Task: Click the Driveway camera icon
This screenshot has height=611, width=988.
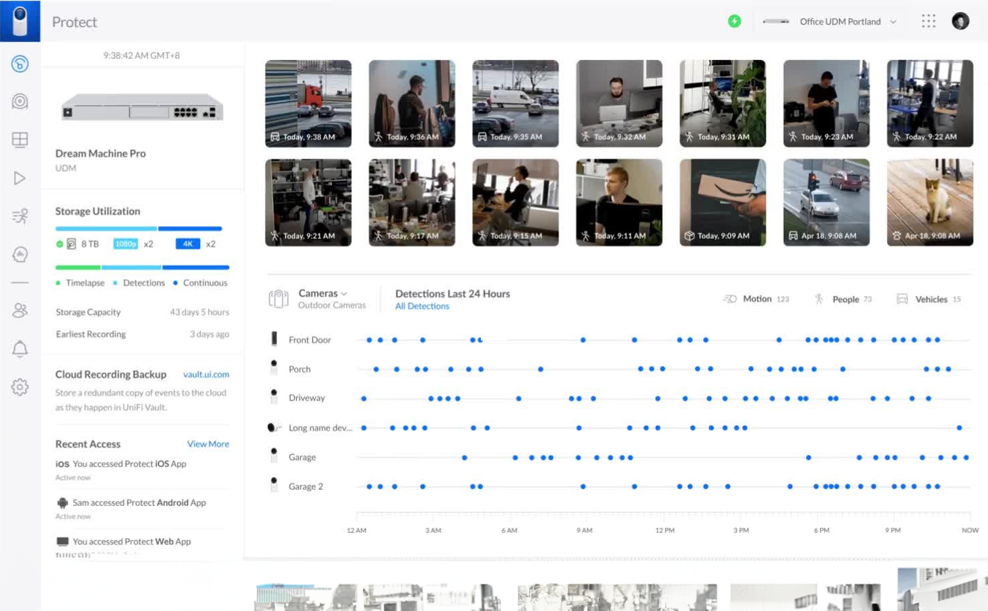Action: (274, 397)
